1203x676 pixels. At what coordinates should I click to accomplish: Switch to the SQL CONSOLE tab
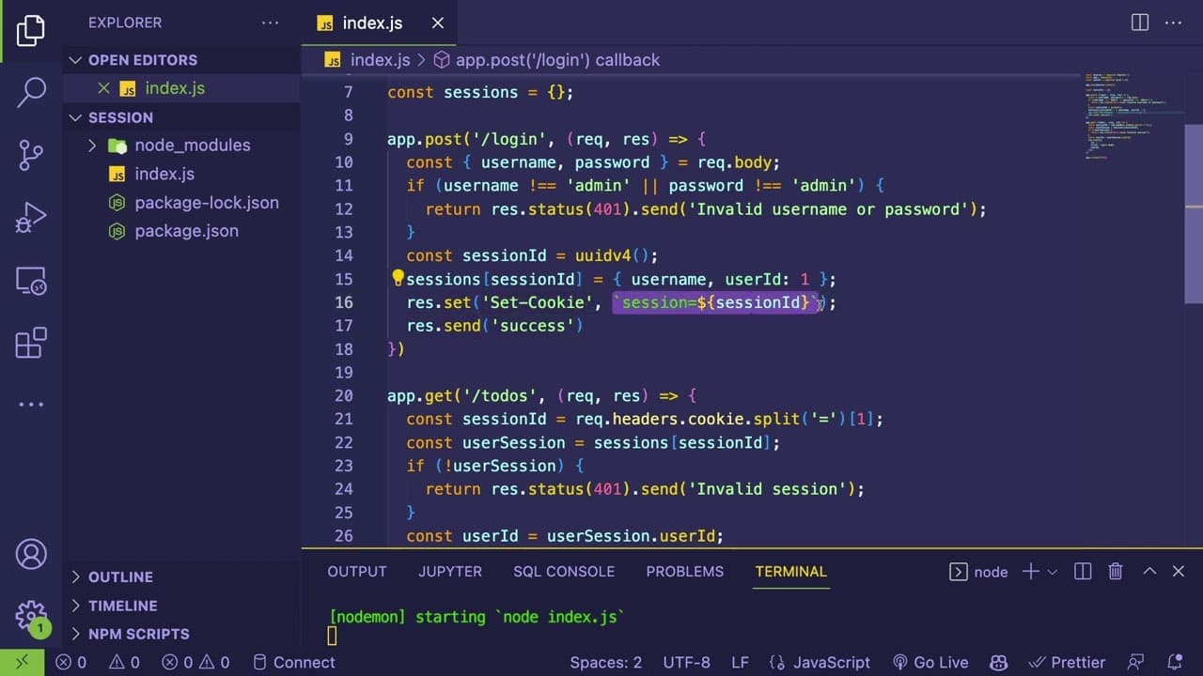(x=564, y=571)
